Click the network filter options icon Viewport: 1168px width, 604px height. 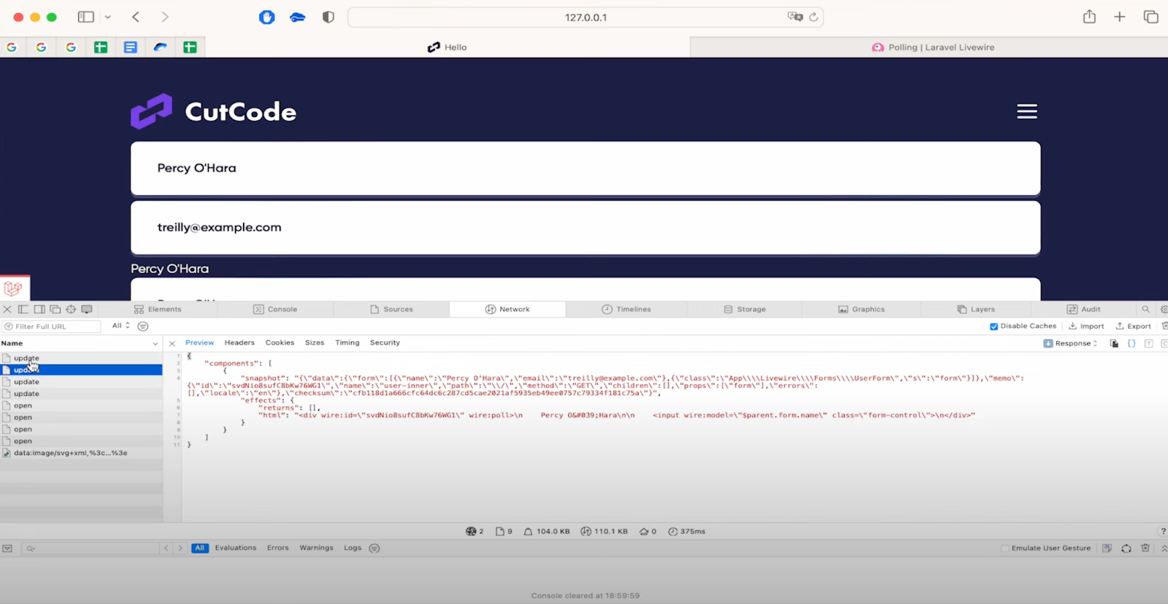[x=143, y=326]
